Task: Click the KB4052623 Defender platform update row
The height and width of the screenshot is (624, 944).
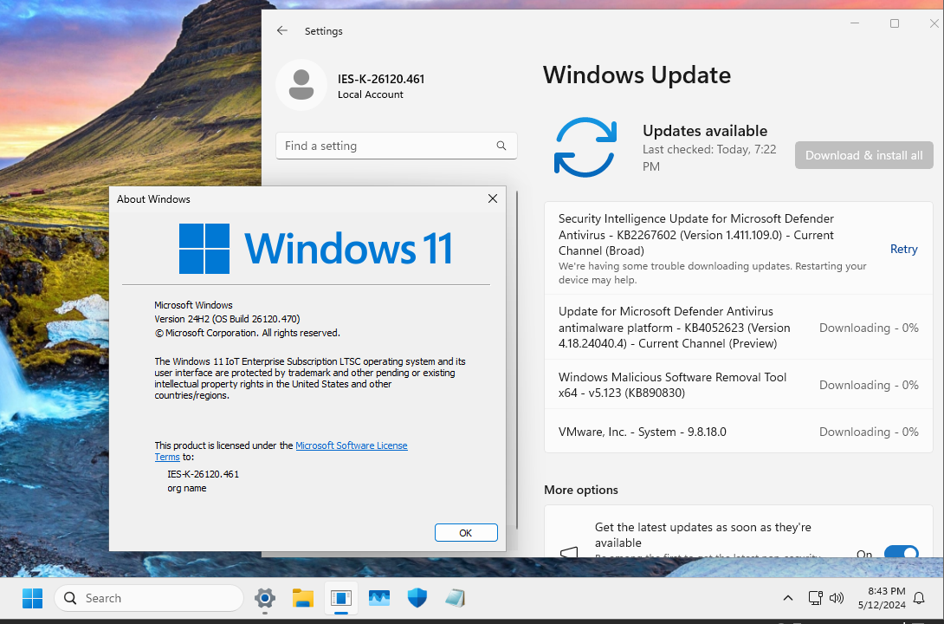Action: [739, 328]
